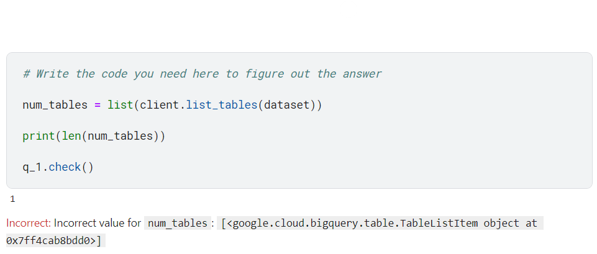The height and width of the screenshot is (254, 597).
Task: Click the num_tables inline code in the error
Action: (177, 223)
